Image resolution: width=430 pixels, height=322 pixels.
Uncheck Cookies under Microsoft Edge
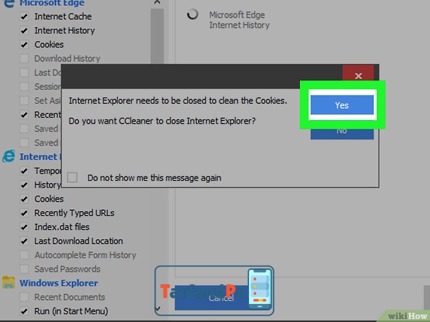pyautogui.click(x=24, y=45)
